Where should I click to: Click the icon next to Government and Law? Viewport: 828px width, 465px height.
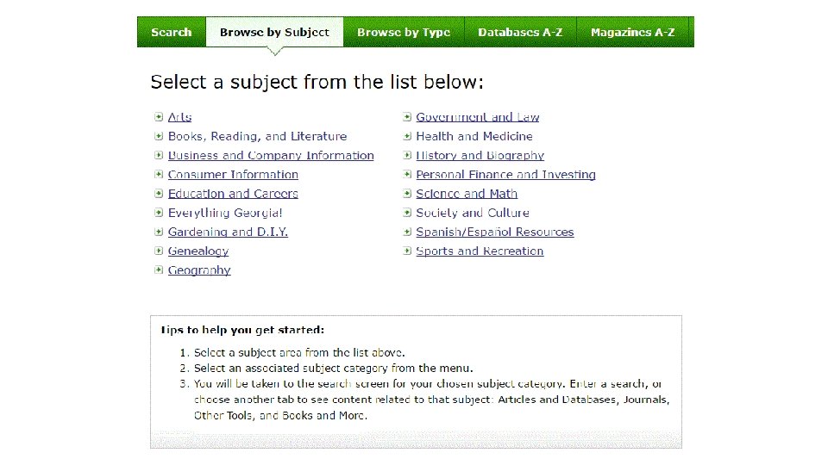(407, 117)
